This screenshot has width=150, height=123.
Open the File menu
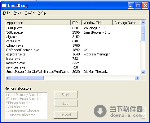point(7,13)
